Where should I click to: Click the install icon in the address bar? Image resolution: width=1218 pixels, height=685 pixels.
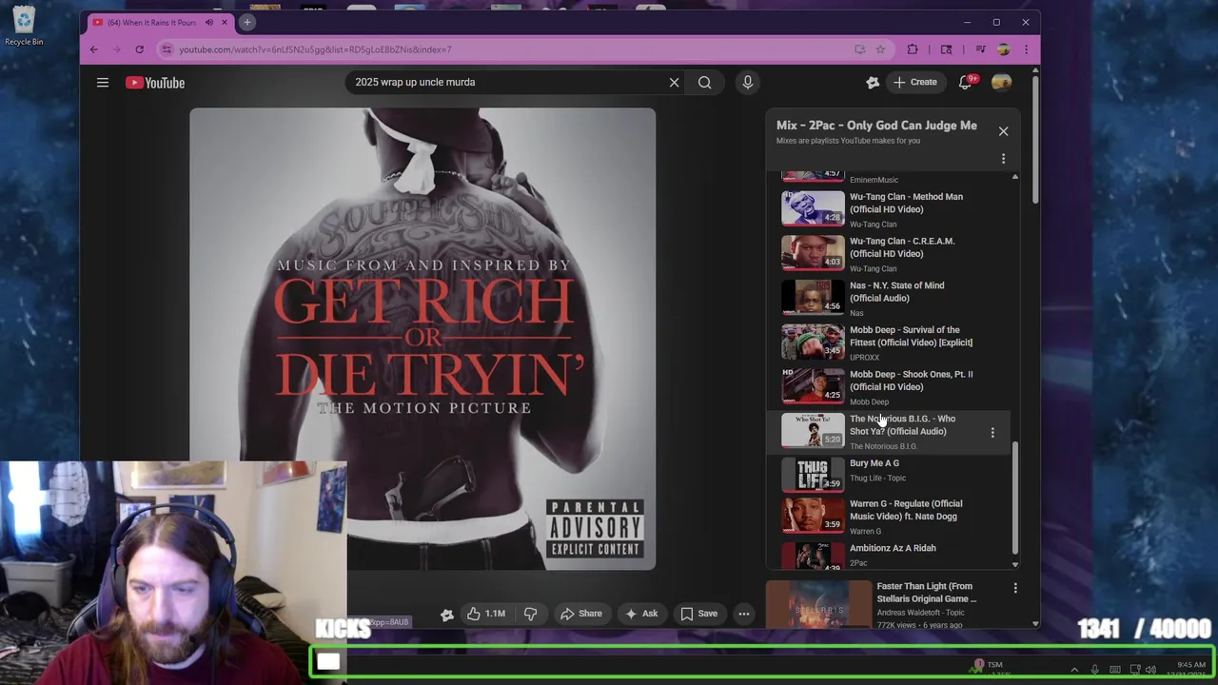[859, 49]
